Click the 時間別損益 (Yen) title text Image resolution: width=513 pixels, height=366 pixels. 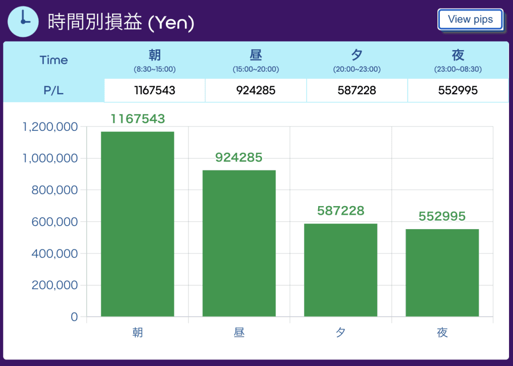121,22
